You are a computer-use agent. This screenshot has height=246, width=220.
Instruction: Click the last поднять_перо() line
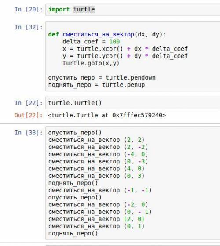point(73,233)
